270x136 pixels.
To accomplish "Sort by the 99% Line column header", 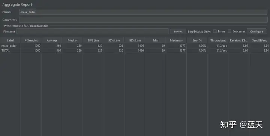I will [x=135, y=40].
